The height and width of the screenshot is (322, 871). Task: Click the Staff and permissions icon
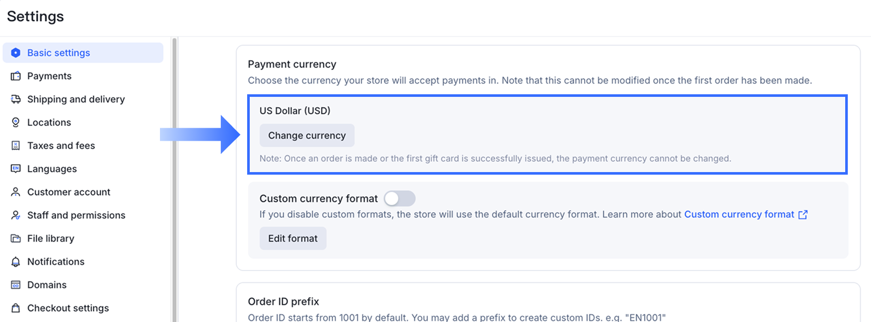tap(16, 215)
